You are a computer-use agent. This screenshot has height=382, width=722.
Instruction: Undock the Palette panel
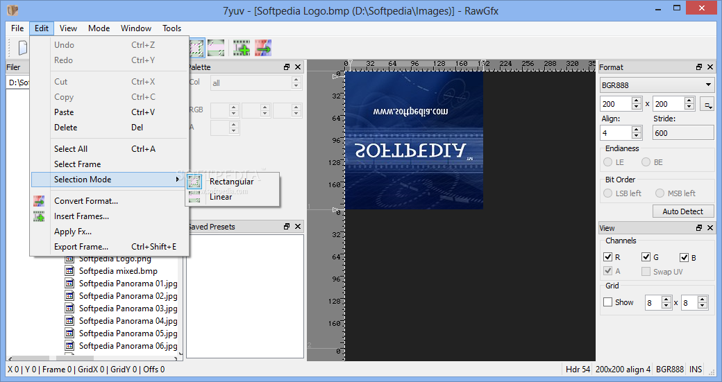[287, 67]
